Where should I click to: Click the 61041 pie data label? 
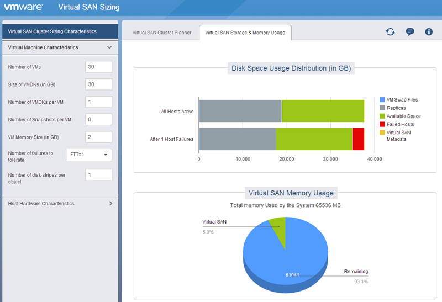click(292, 275)
